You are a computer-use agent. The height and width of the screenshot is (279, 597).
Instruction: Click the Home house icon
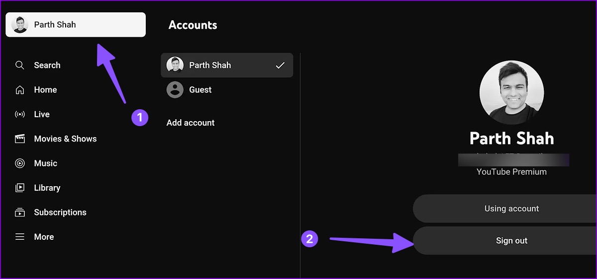[20, 90]
